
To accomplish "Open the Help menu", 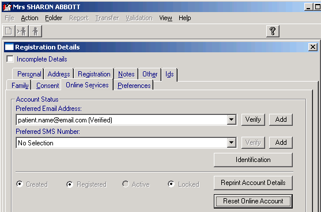I will pos(184,18).
